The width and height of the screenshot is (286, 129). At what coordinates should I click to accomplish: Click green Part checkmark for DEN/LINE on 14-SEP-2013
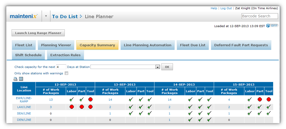click(x=200, y=120)
